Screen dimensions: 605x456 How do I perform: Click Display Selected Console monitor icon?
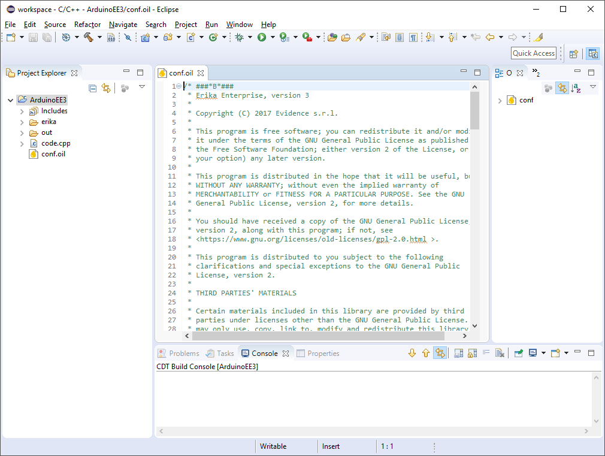(533, 353)
